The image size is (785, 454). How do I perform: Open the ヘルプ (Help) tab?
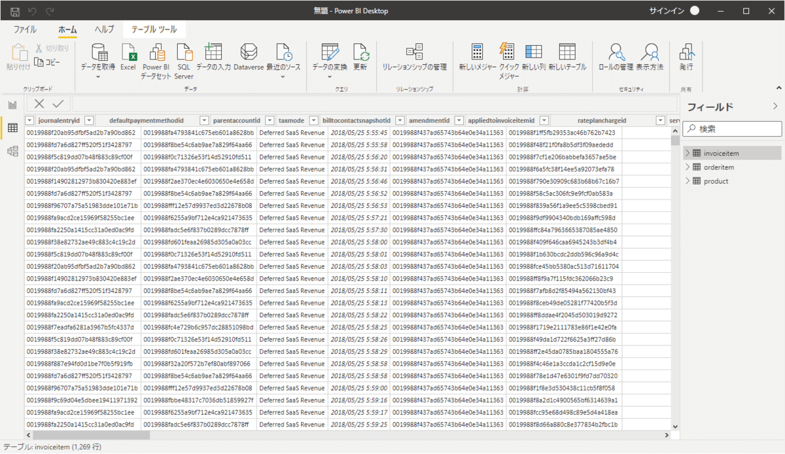point(104,29)
